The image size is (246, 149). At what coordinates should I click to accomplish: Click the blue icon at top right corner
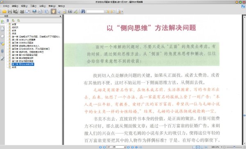click(x=243, y=7)
